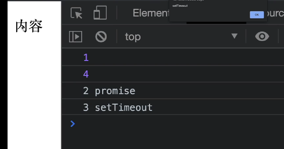Click the empty white page area
The height and width of the screenshot is (149, 284).
point(34,90)
